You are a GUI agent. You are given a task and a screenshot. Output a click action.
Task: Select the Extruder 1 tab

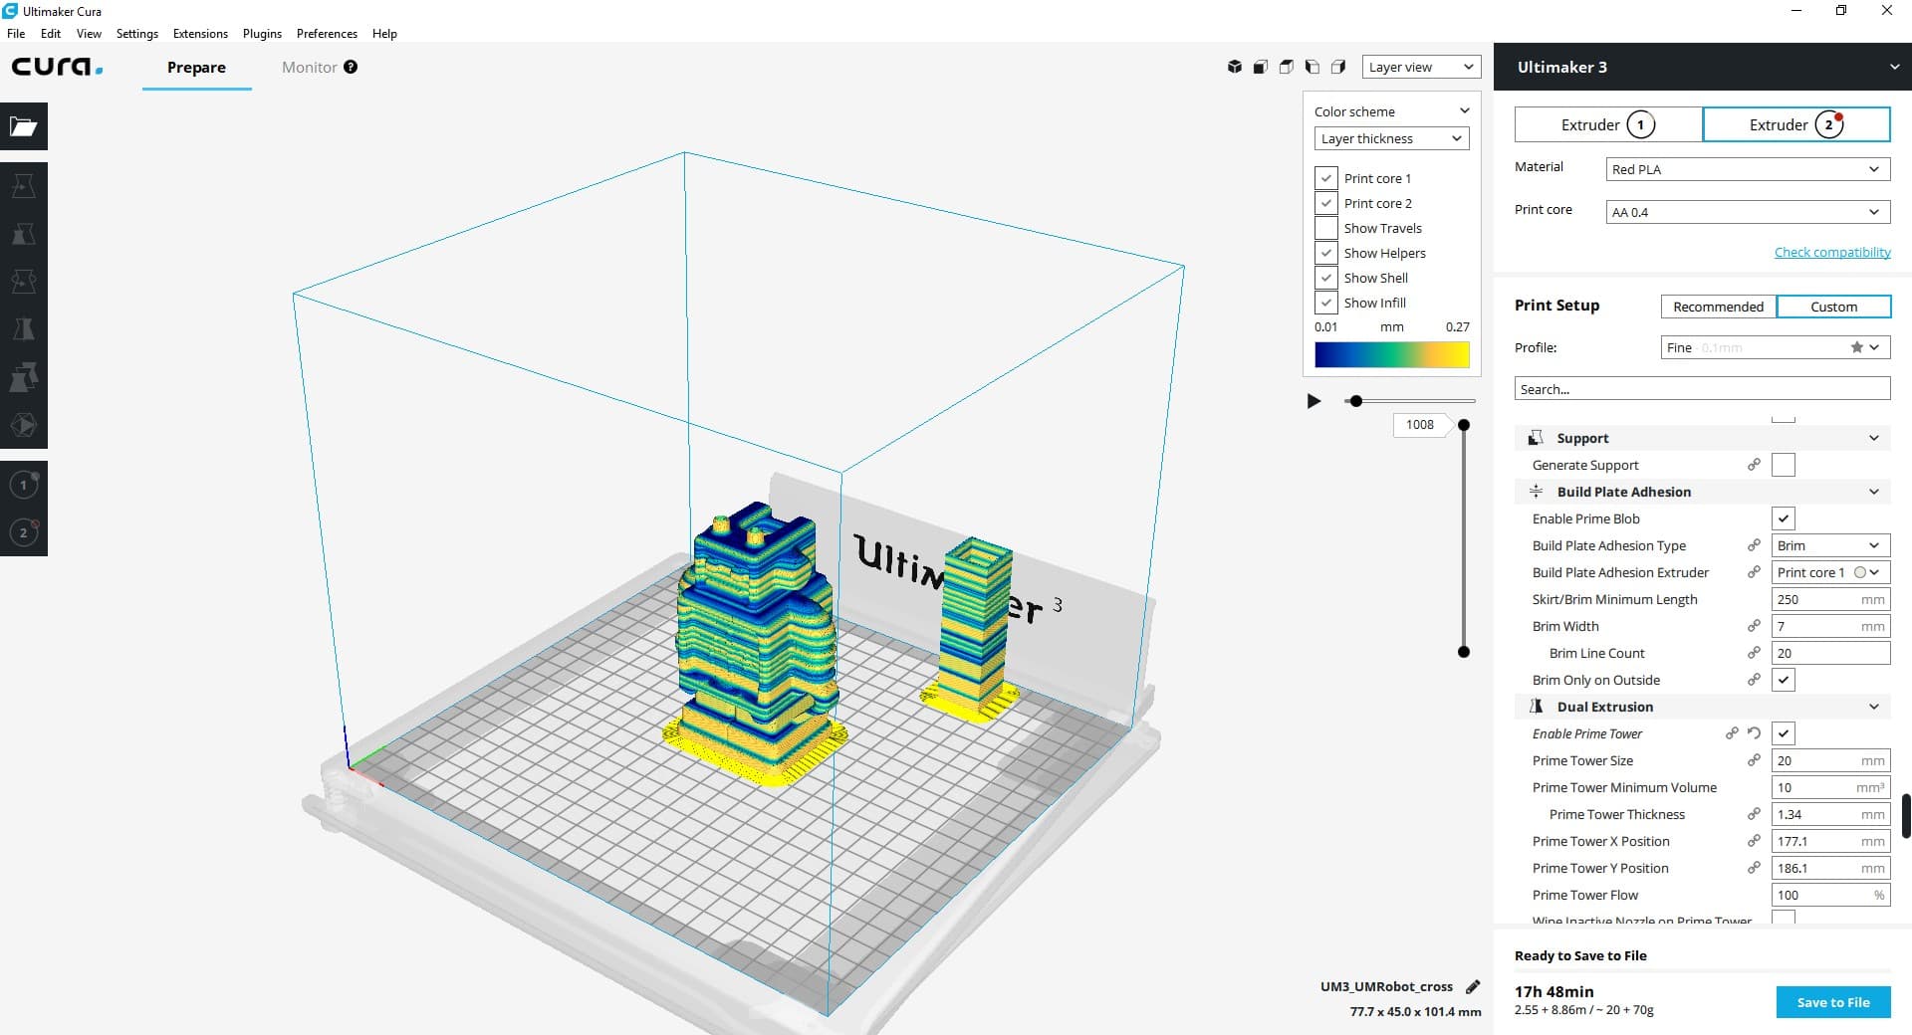click(x=1608, y=124)
